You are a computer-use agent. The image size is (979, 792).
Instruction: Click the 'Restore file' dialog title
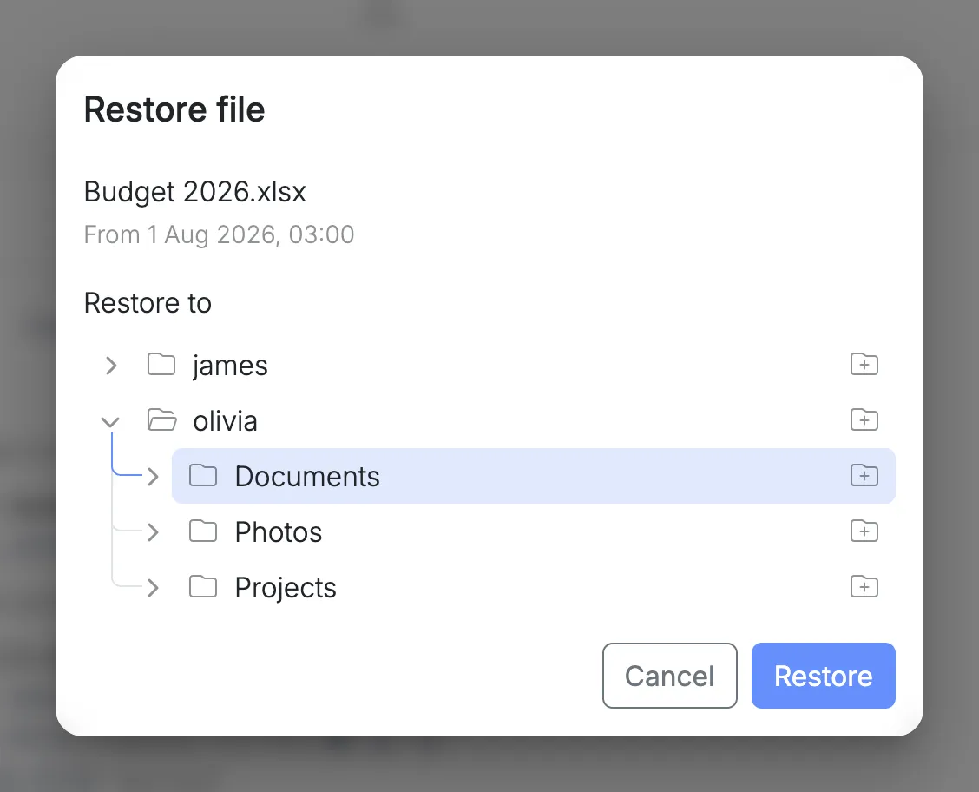point(174,110)
